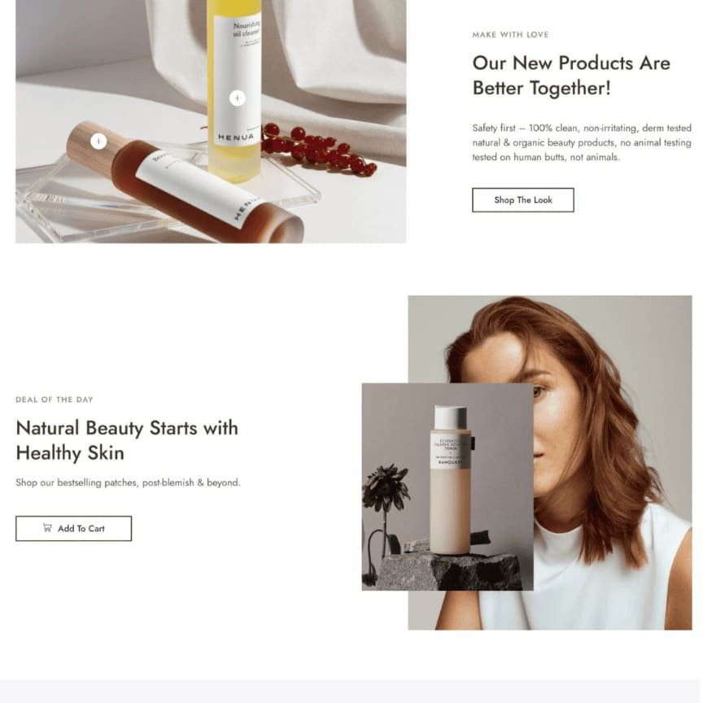Click the Shop The Look button
The height and width of the screenshot is (703, 703).
[522, 200]
